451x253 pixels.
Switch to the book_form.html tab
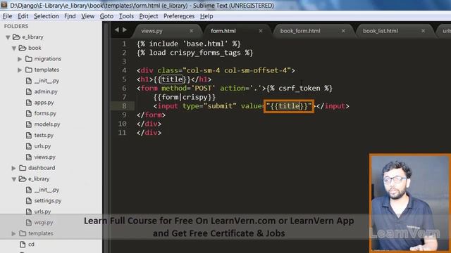pyautogui.click(x=300, y=31)
